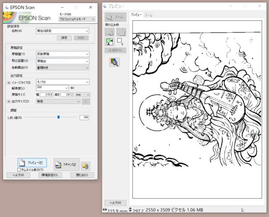This screenshot has height=217, width=269.
Task: Click the しきい値 threshold slider handle
Action: pyautogui.click(x=58, y=117)
